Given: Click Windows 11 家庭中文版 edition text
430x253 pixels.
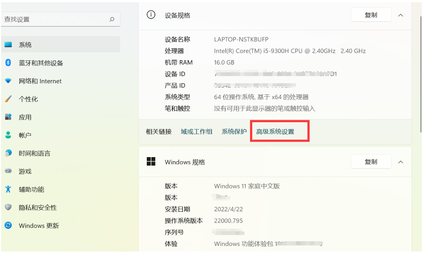Looking at the screenshot, I should [247, 186].
